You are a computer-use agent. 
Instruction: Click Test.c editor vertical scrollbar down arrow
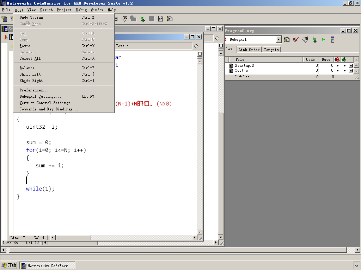200,232
